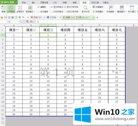Expand the quick access toolbar dropdown arrow

(x=28, y=17)
